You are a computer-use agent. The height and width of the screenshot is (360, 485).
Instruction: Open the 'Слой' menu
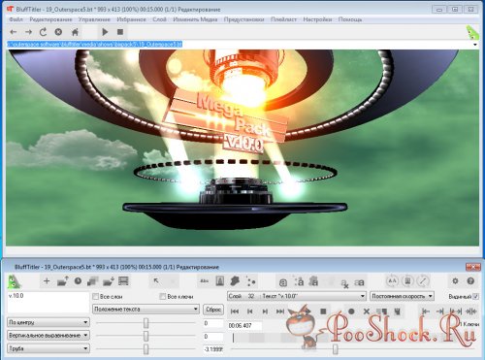click(159, 19)
